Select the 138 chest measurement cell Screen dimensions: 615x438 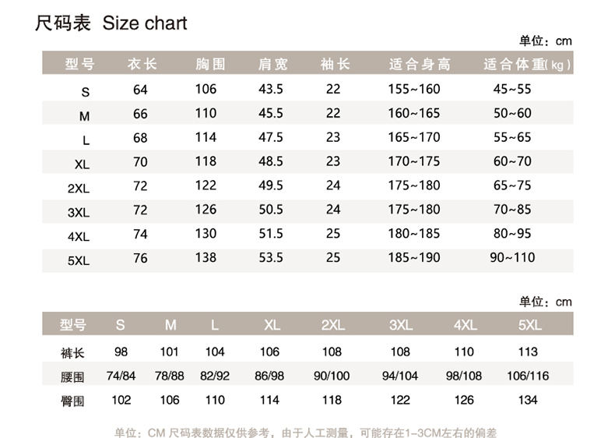tap(206, 257)
